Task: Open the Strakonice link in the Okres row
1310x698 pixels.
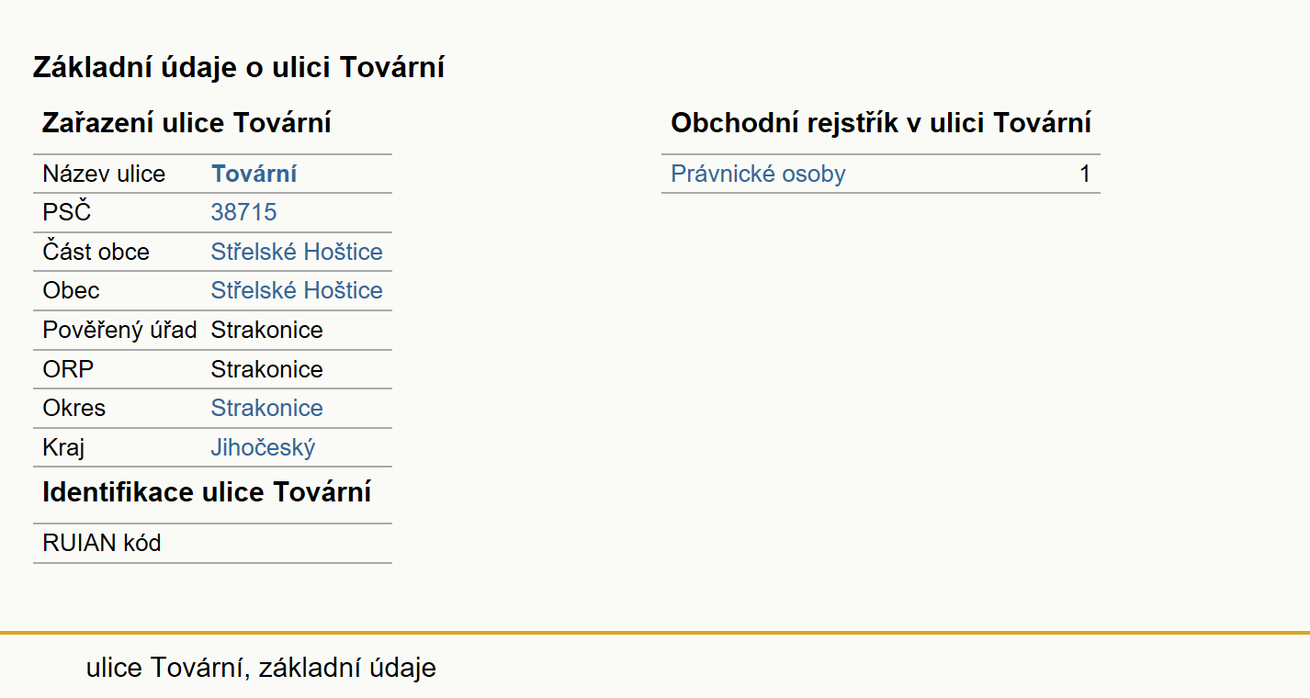Action: pos(266,408)
